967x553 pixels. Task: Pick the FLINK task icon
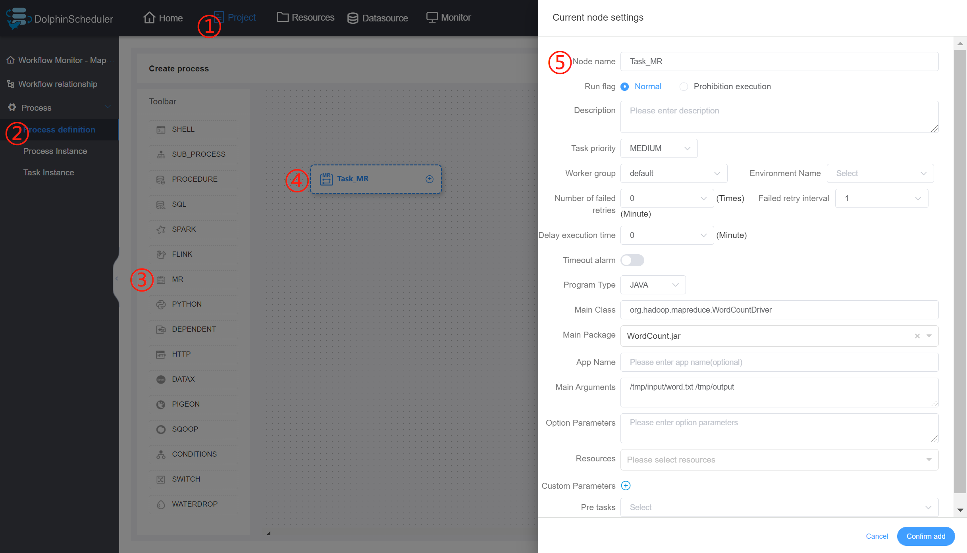click(x=161, y=255)
